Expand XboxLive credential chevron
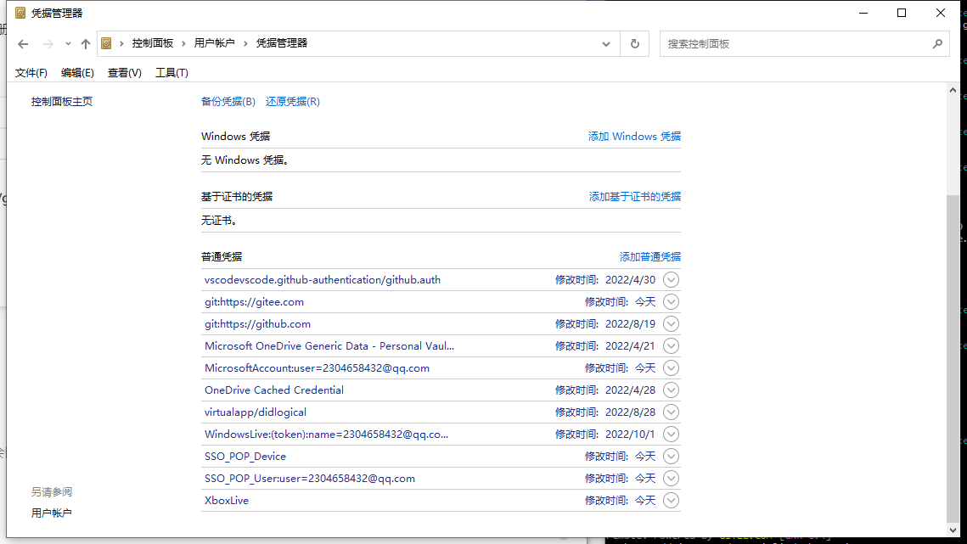The height and width of the screenshot is (544, 967). point(671,500)
